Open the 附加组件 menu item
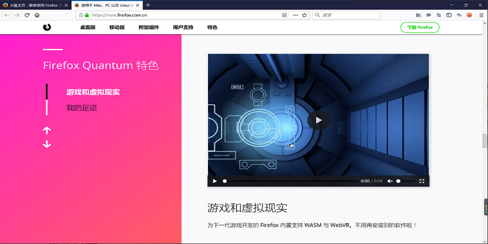Screen dimensions: 488x244 (x=149, y=27)
